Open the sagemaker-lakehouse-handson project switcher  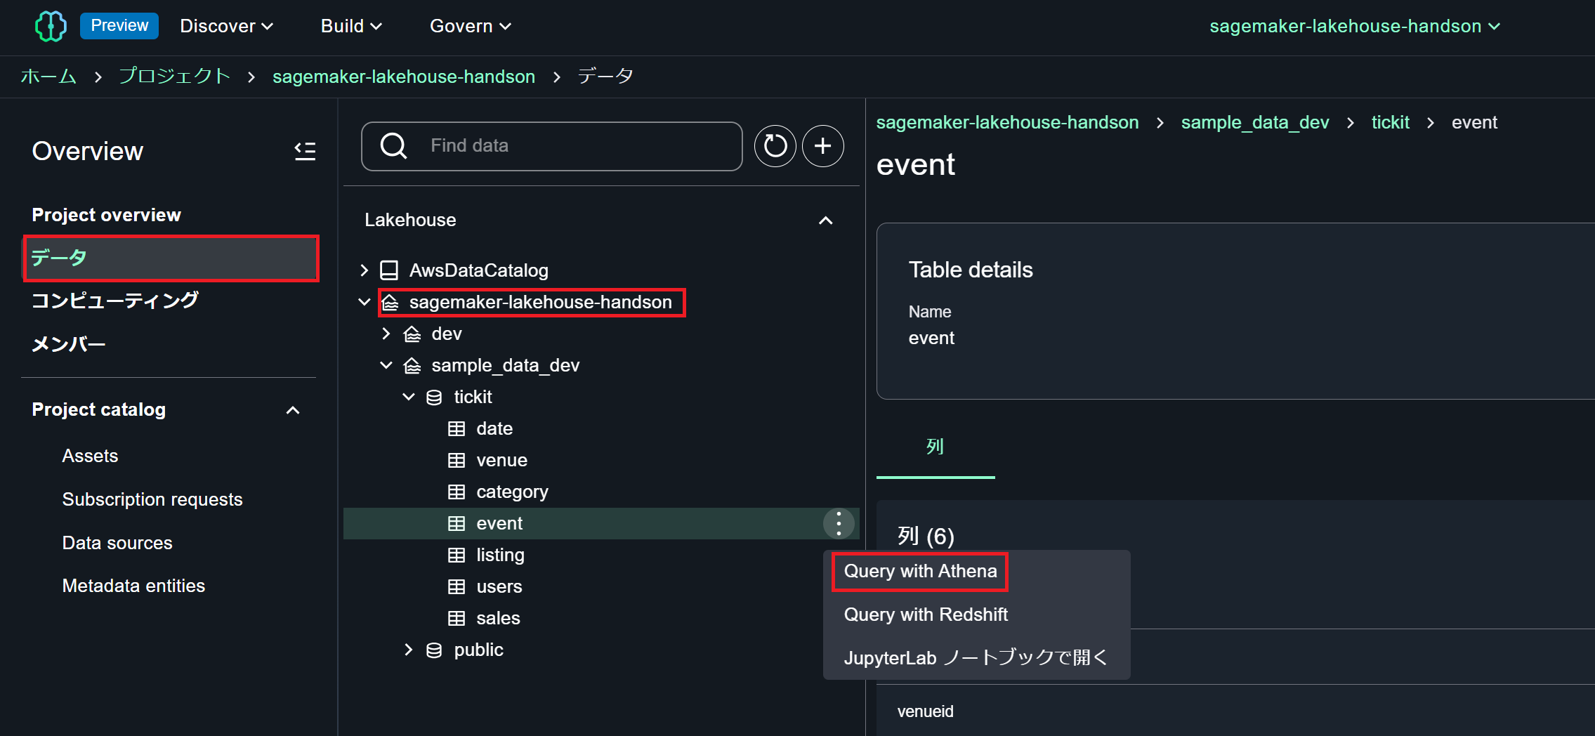1355,26
